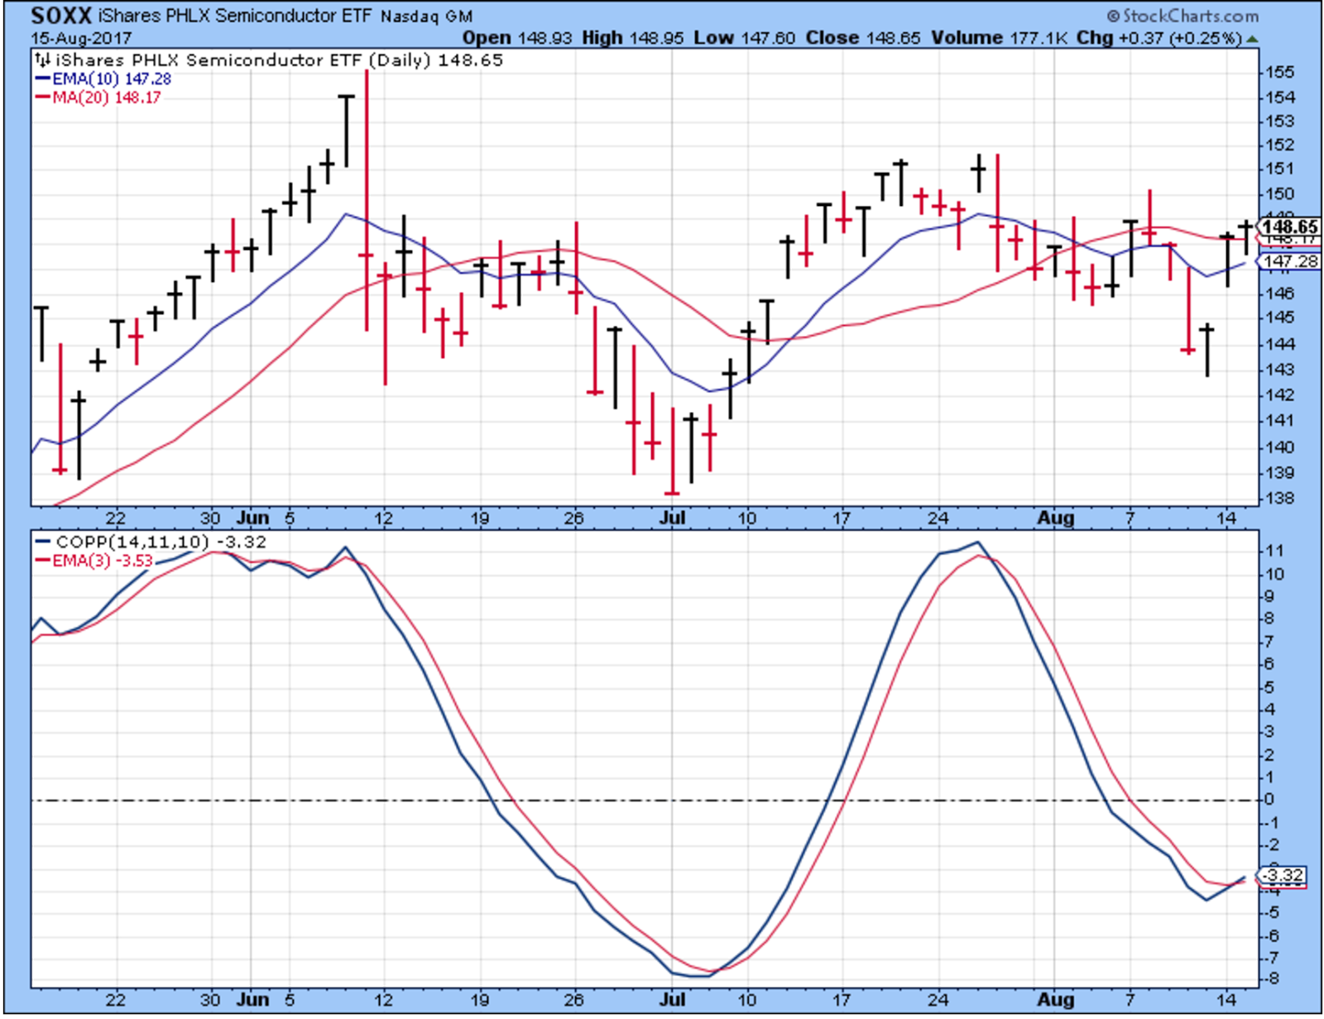The width and height of the screenshot is (1324, 1019).
Task: Click the '19' date label under the price chart
Action: coord(480,519)
